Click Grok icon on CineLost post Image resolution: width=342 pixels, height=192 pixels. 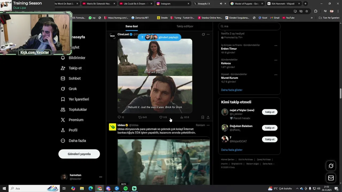(x=203, y=34)
